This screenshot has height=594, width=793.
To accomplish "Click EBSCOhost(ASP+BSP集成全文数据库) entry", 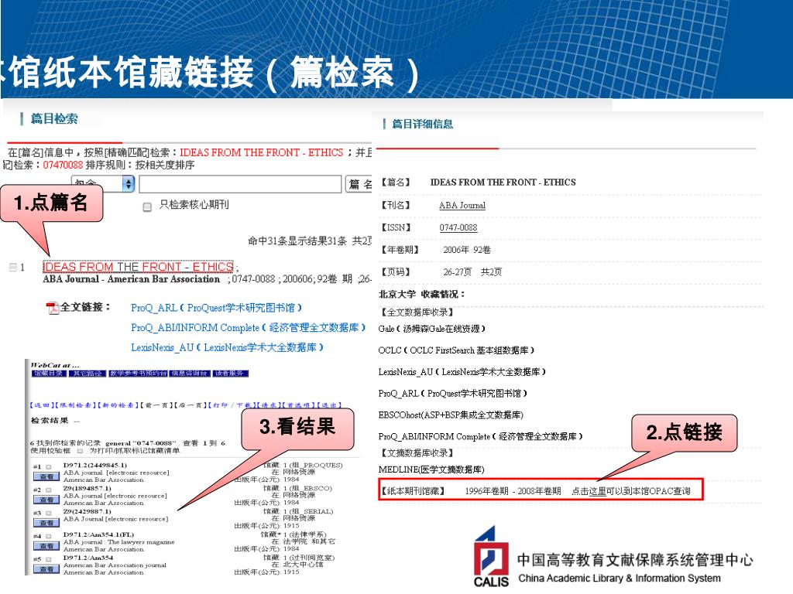I will tap(451, 415).
